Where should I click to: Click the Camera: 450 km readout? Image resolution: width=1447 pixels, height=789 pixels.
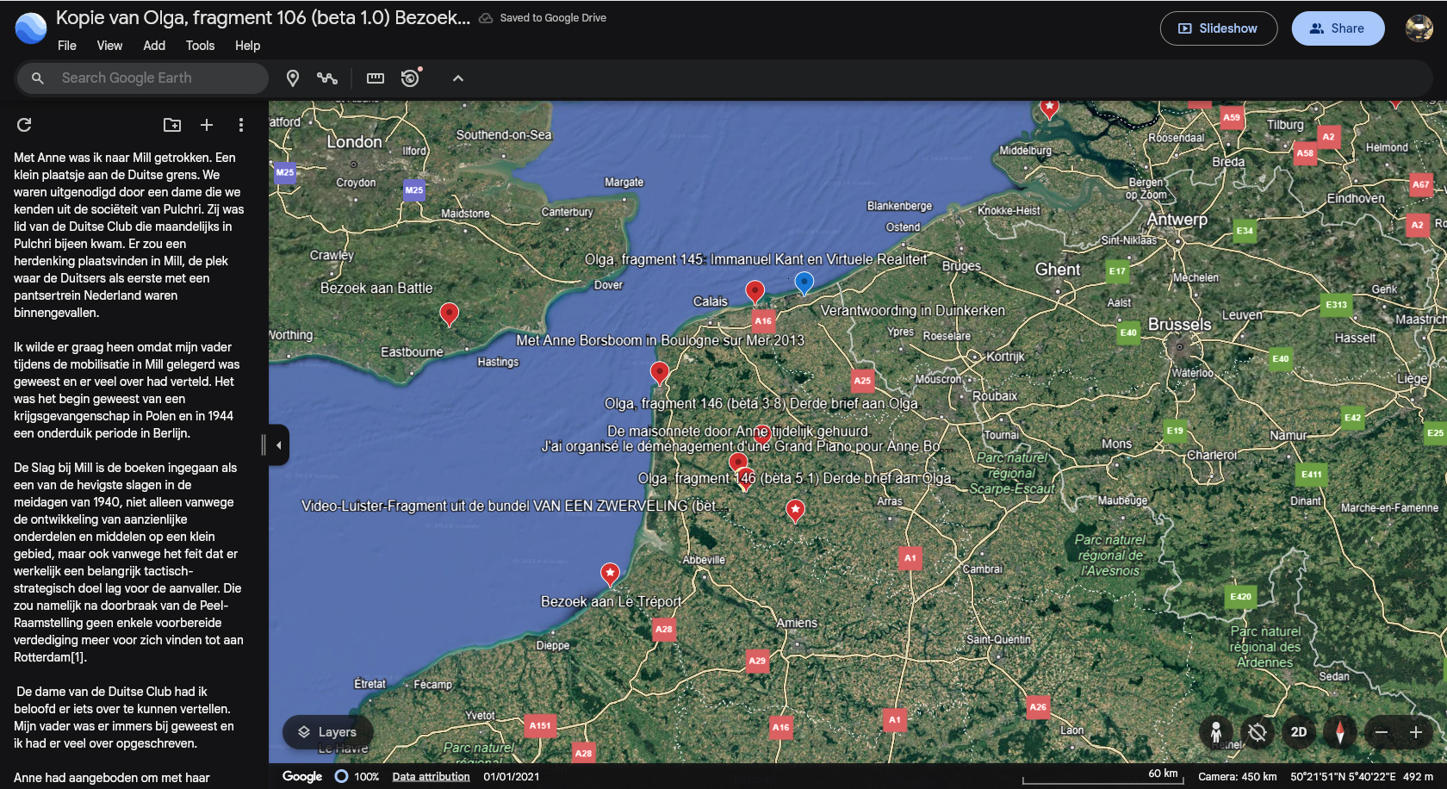pyautogui.click(x=1238, y=777)
